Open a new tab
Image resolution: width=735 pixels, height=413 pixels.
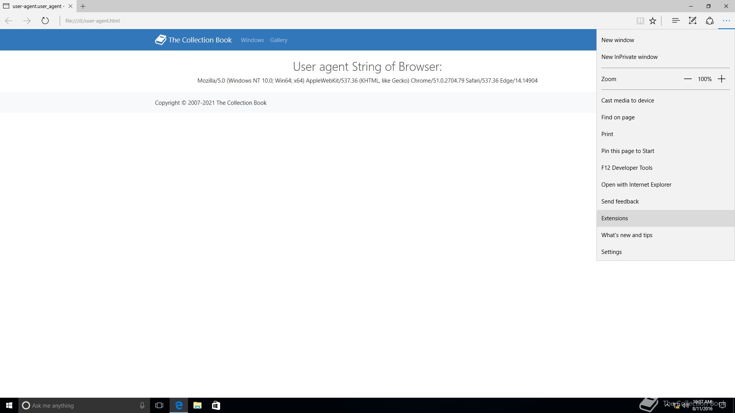point(83,6)
